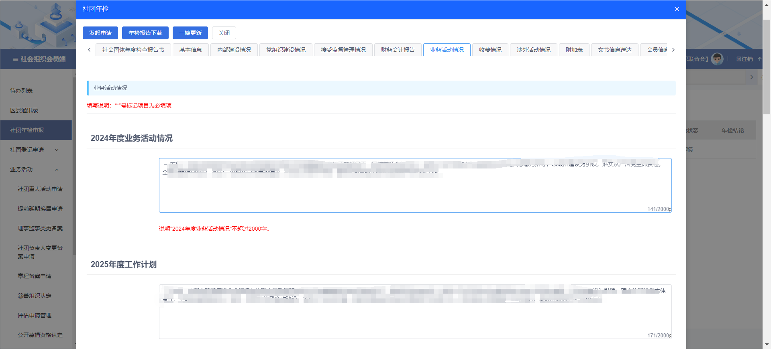This screenshot has height=349, width=771.
Task: Click the hamburger menu icon beside 社会组织会员端
Action: pyautogui.click(x=15, y=59)
